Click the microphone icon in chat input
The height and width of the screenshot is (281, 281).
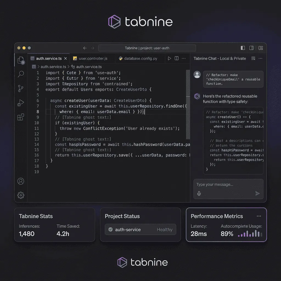point(199,193)
